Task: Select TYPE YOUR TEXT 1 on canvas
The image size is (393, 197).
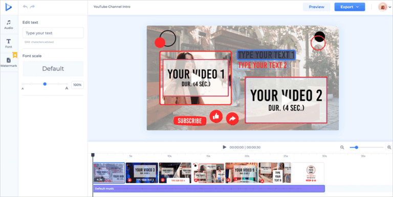Action: point(266,55)
